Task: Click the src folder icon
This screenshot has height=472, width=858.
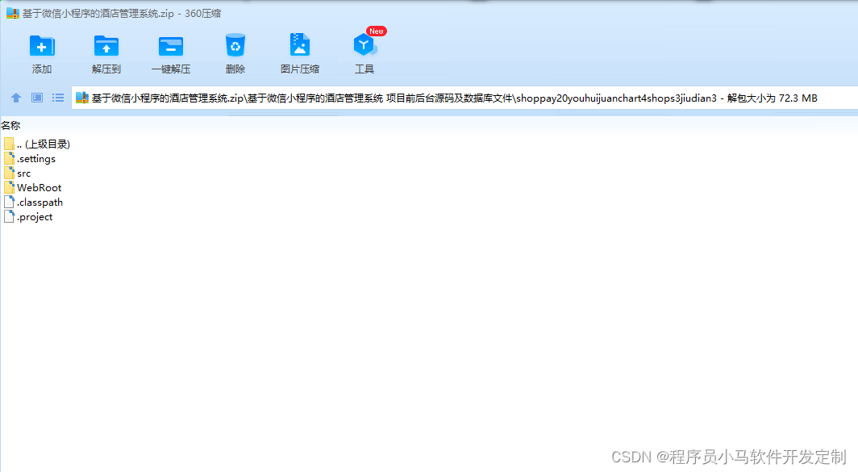Action: pos(9,173)
